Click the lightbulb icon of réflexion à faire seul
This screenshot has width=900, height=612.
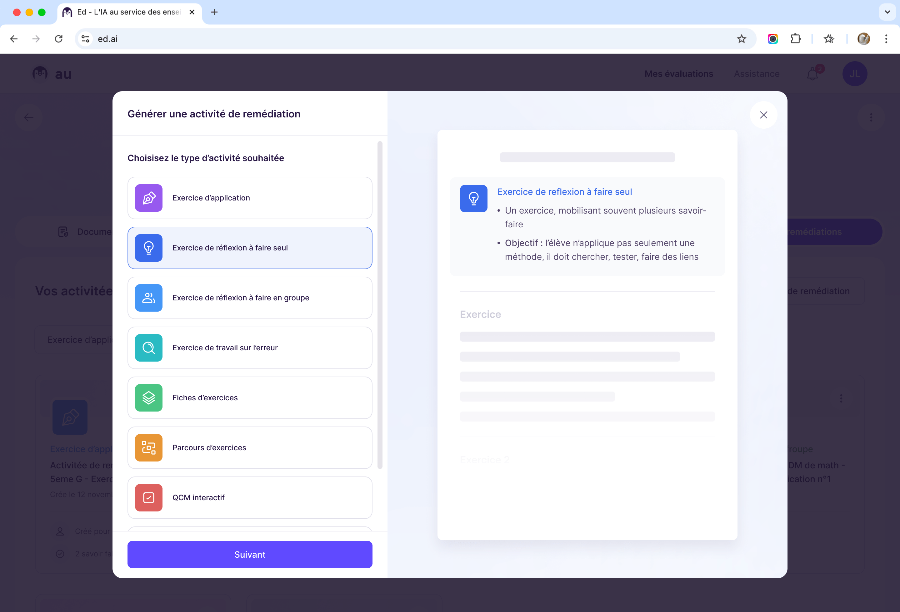click(148, 248)
